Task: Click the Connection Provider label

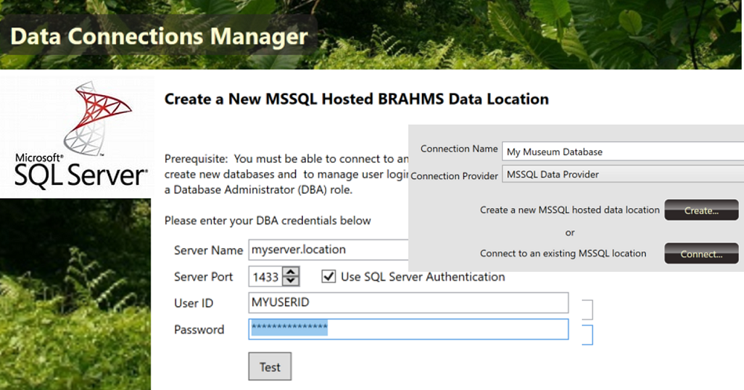Action: coord(454,176)
